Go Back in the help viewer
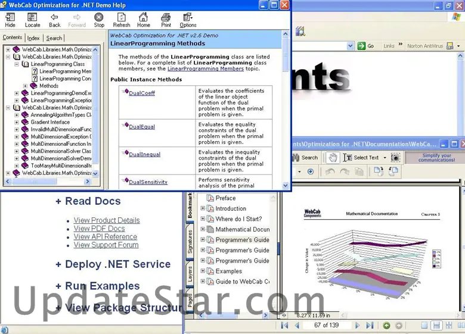 coord(55,20)
